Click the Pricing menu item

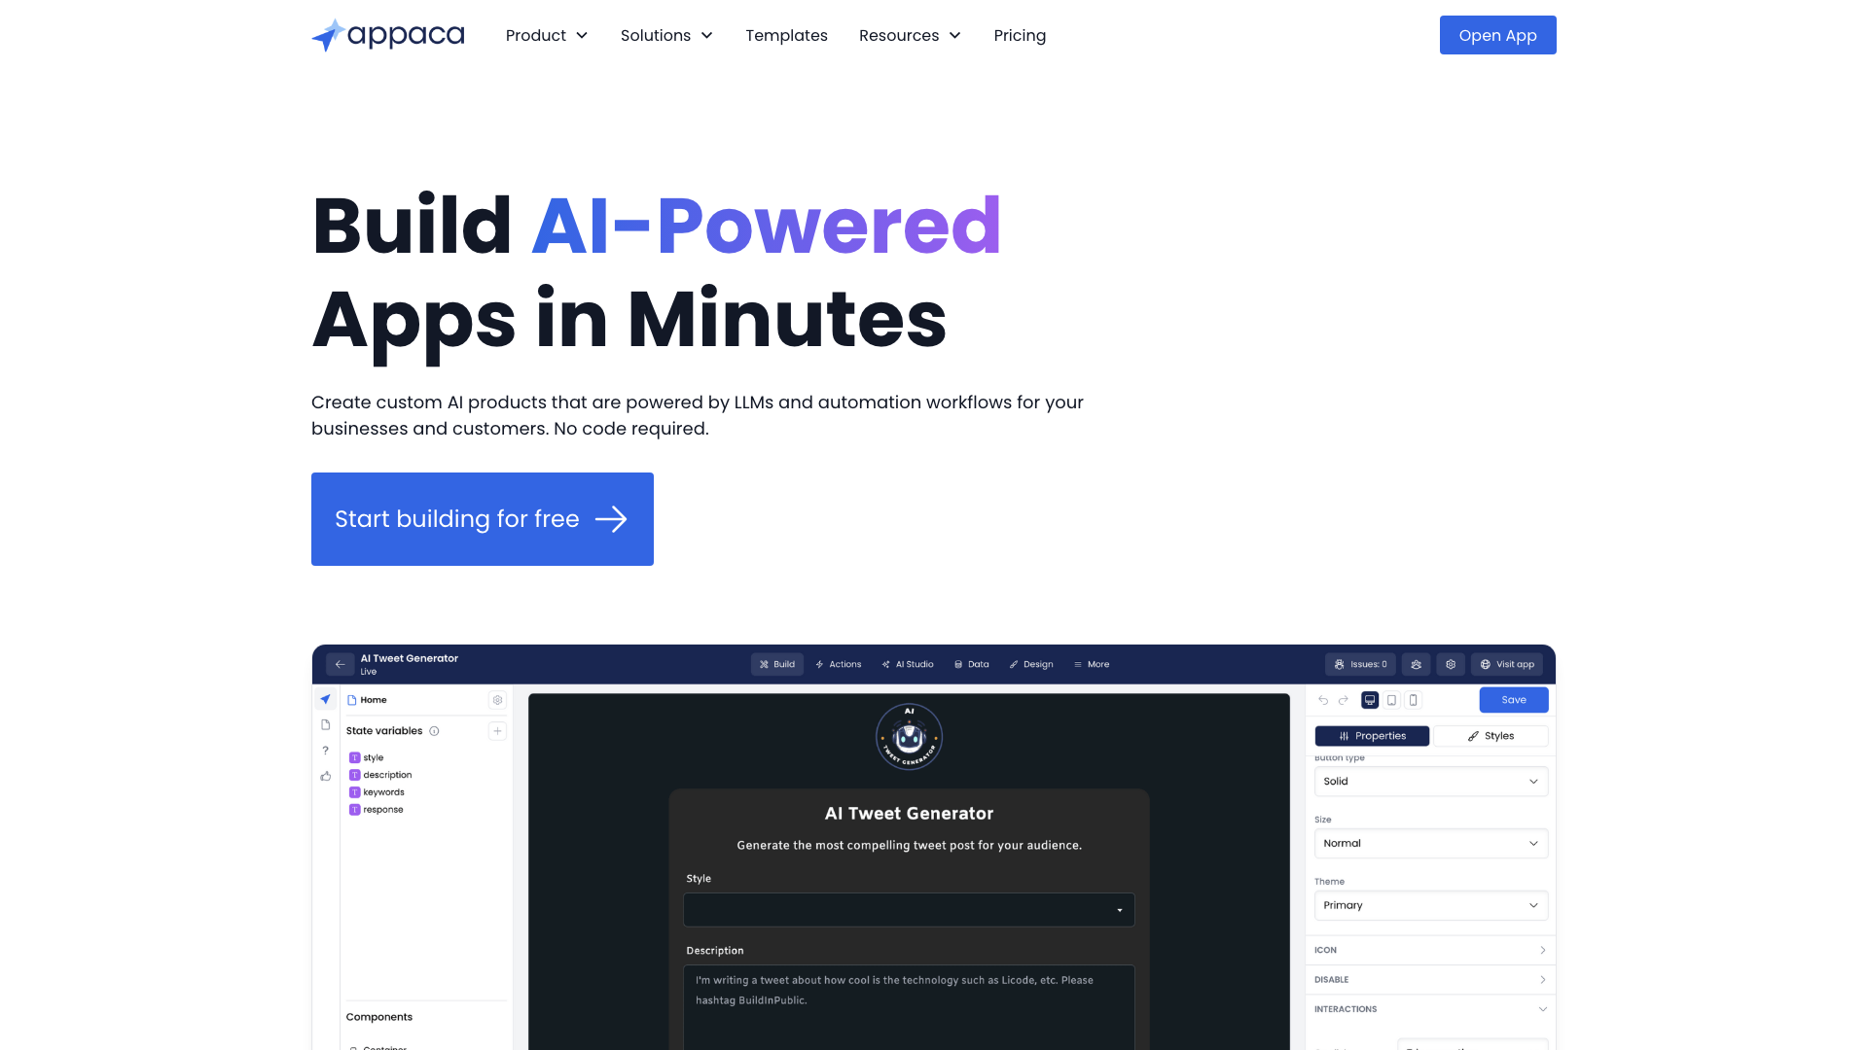tap(1020, 35)
